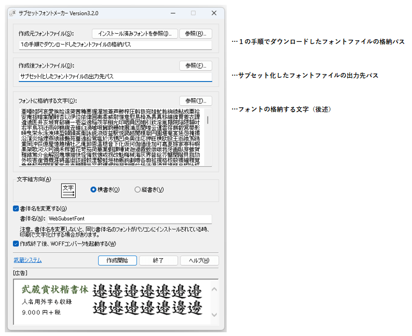Click the インストール済みフォントを参照 button
Screen dimensions: 412x336
134,34
